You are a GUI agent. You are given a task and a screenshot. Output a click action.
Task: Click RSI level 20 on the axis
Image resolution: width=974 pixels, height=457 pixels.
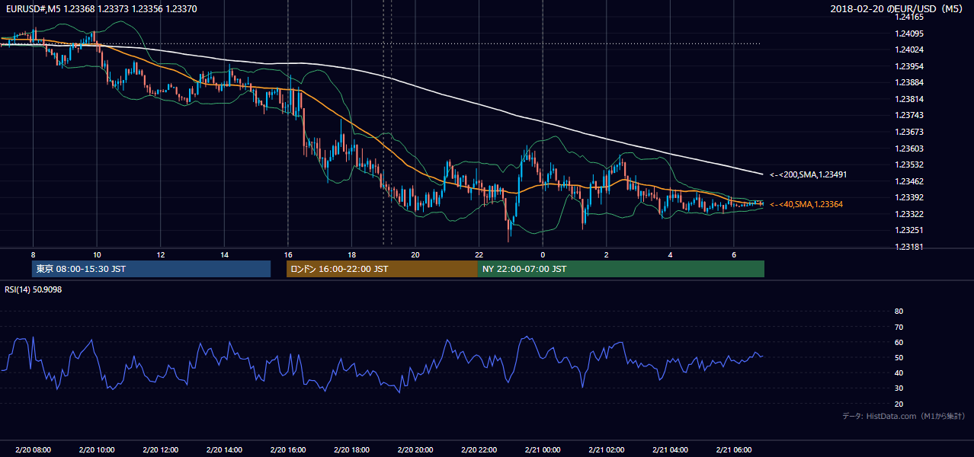899,404
